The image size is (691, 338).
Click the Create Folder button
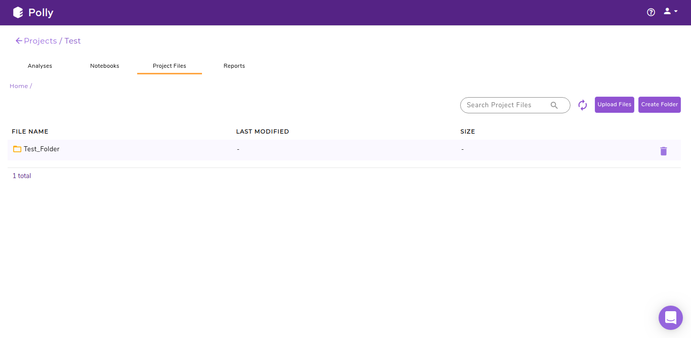(x=659, y=104)
